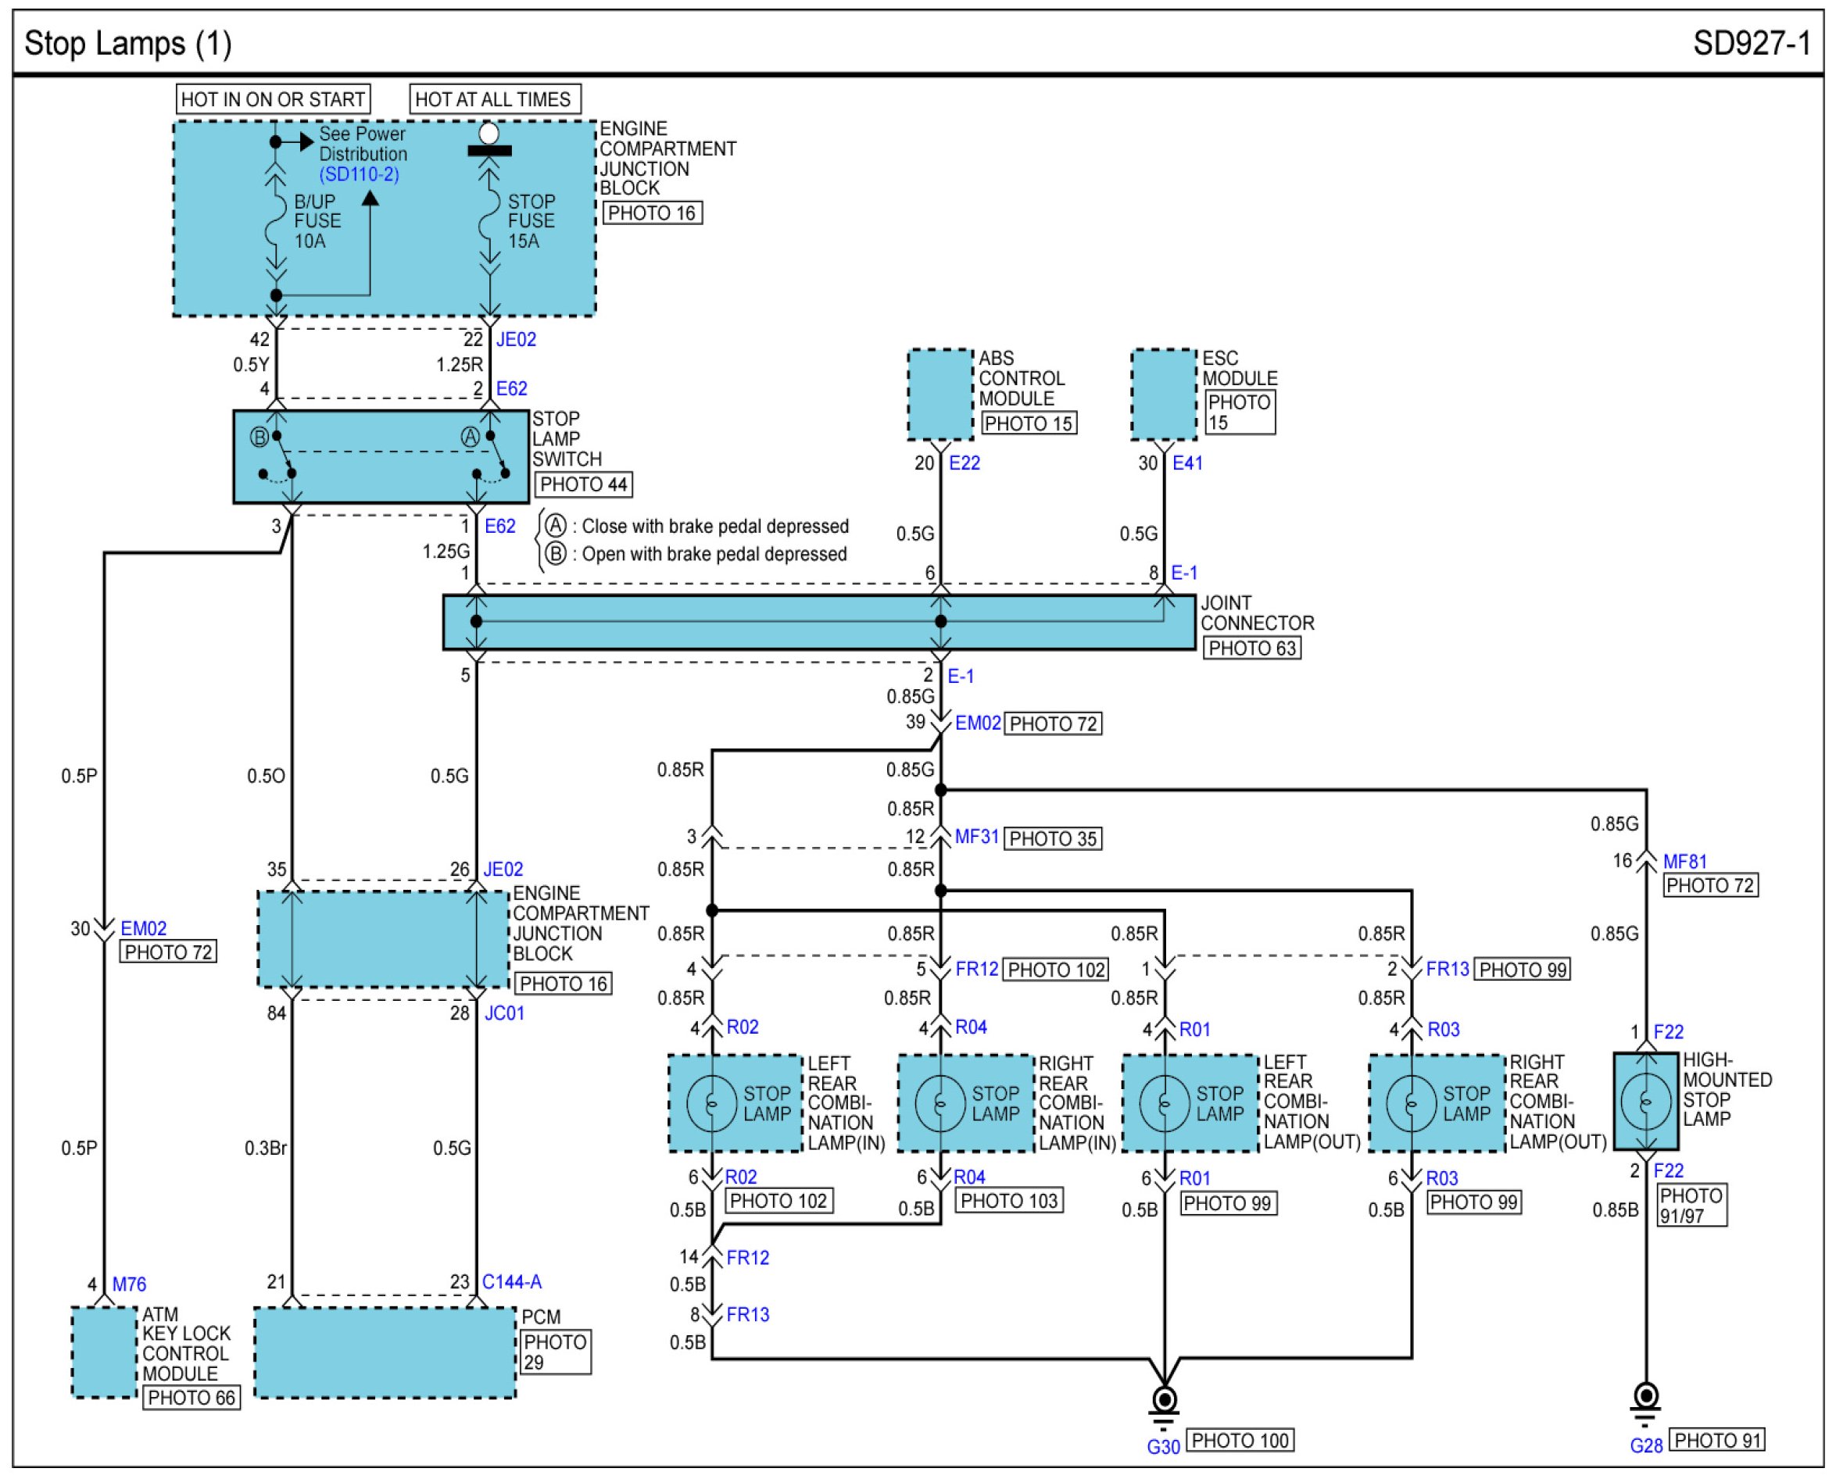1836x1479 pixels.
Task: Click the ESC module block
Action: click(1164, 395)
